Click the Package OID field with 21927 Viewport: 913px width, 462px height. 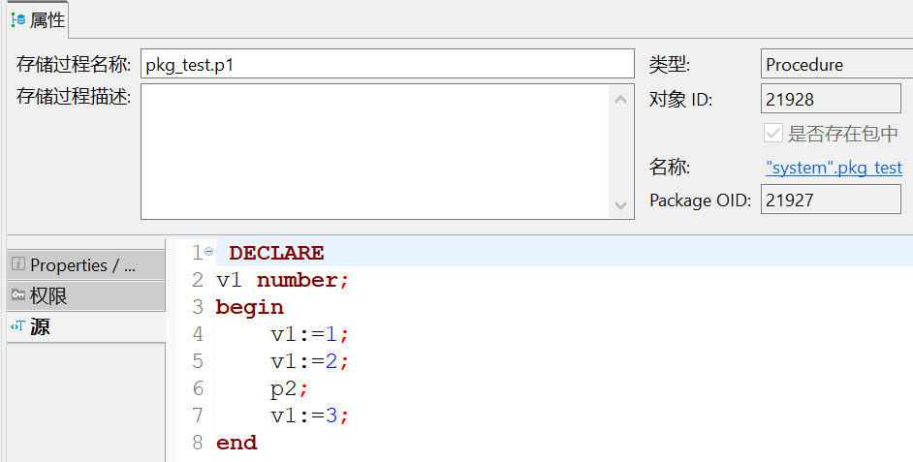[x=830, y=200]
